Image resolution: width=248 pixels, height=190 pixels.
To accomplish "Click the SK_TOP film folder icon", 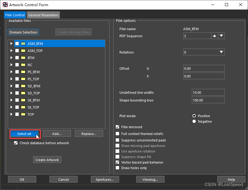I will click(x=23, y=107).
